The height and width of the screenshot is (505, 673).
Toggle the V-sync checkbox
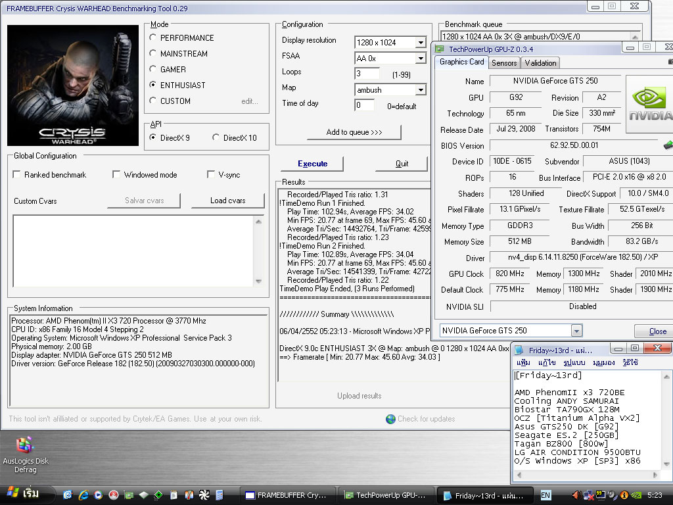coord(211,175)
